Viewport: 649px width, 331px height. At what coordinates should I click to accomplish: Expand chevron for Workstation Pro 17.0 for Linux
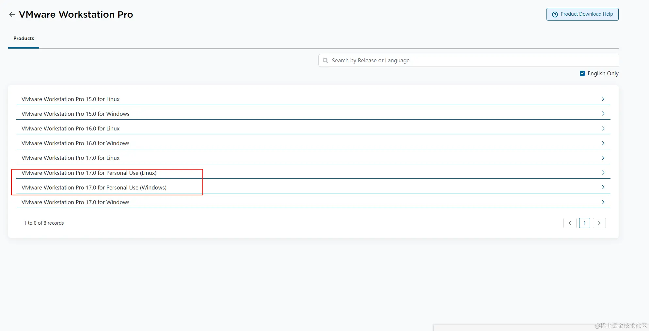pos(603,158)
